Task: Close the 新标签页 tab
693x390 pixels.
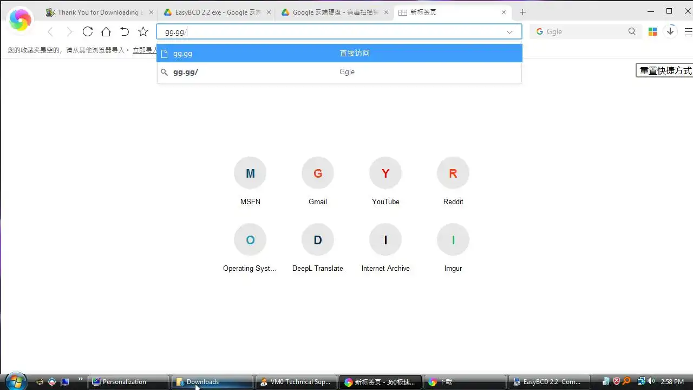Action: tap(504, 12)
